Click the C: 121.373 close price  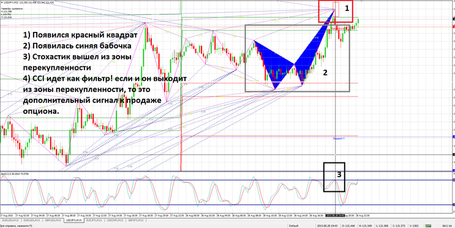tap(399, 226)
